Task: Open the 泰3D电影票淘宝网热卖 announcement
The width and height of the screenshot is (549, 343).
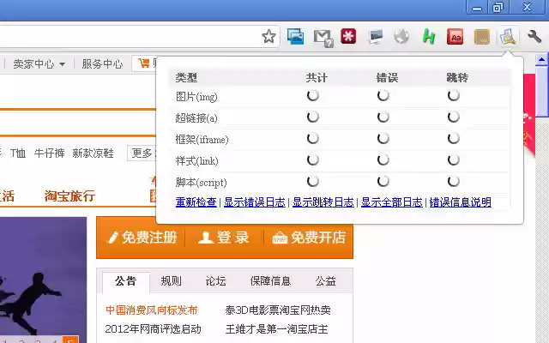Action: tap(278, 310)
